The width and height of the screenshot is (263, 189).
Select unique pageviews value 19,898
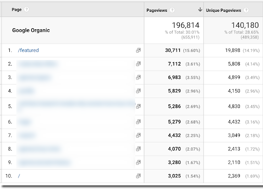click(x=233, y=50)
